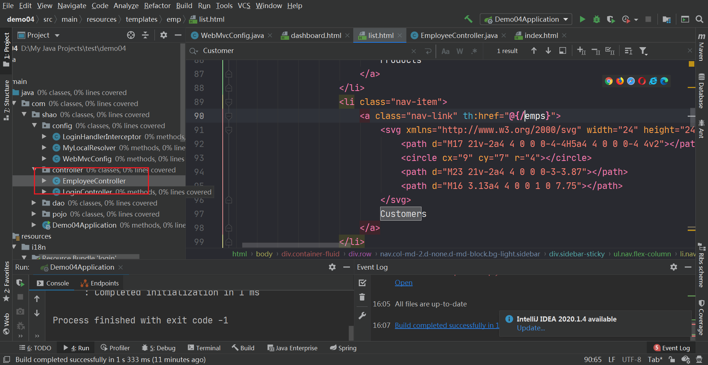This screenshot has width=708, height=365.
Task: Expand the dao package tree node
Action: pos(34,203)
